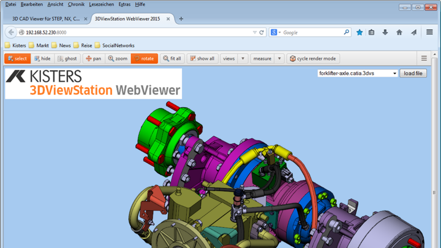Open the Ansicht menu

pos(55,4)
